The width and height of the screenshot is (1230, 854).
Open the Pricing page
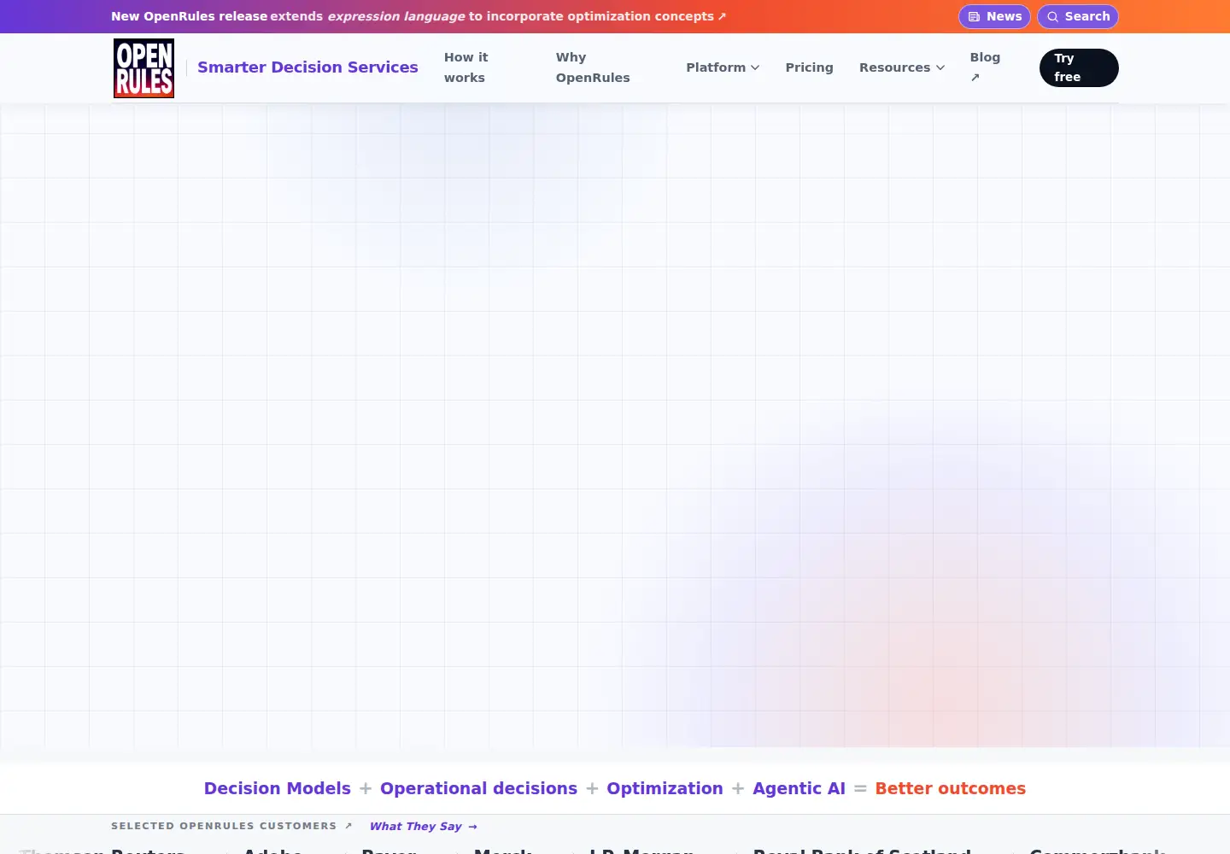coord(809,67)
